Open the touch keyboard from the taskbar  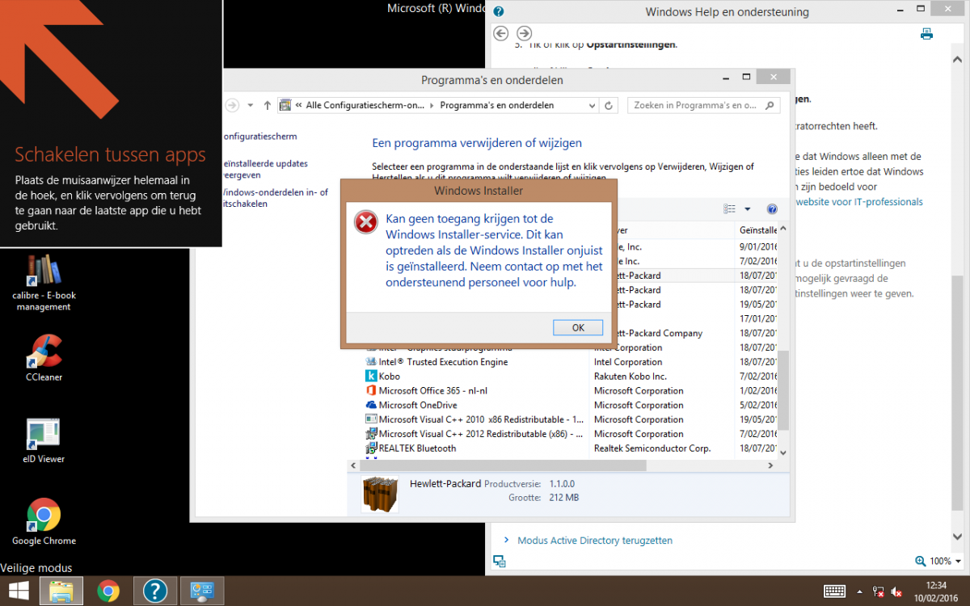[x=835, y=591]
